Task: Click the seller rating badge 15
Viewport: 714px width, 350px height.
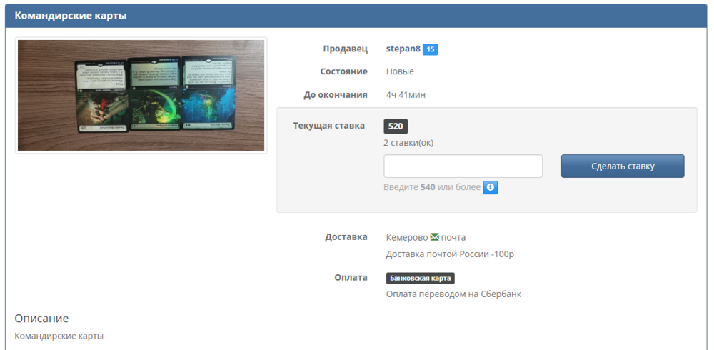Action: [x=430, y=49]
